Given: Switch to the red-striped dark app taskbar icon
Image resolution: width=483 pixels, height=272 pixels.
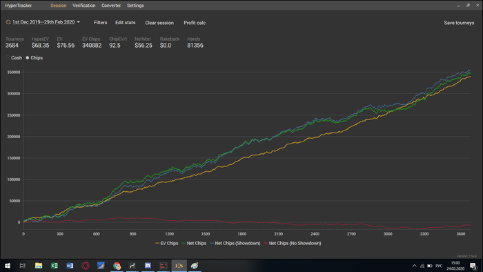Looking at the screenshot, I should click(164, 266).
